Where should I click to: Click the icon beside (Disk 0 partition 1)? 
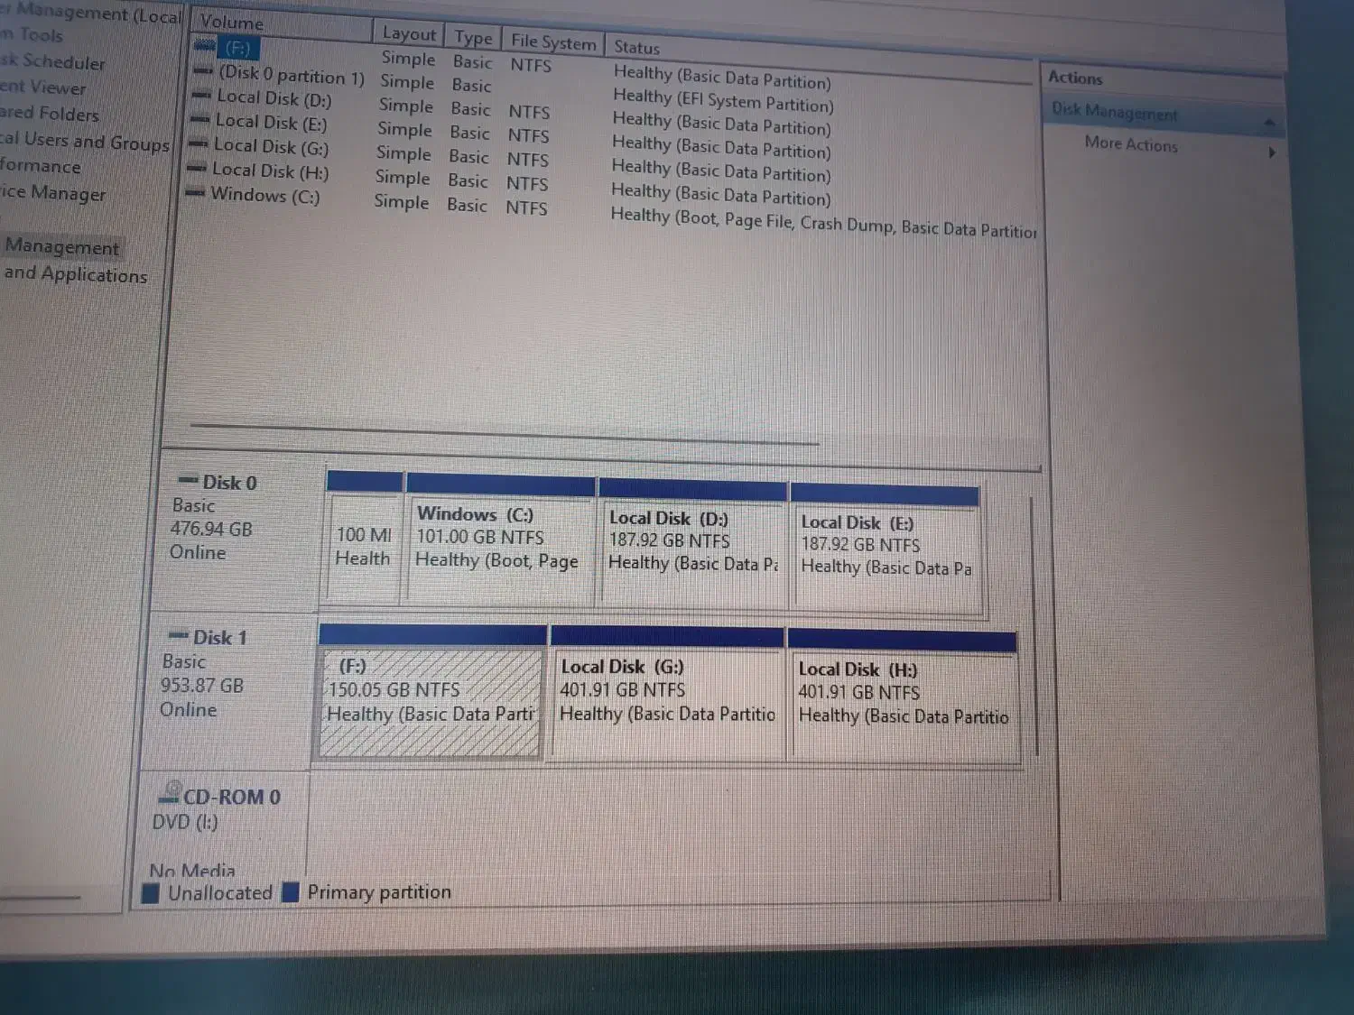coord(204,70)
